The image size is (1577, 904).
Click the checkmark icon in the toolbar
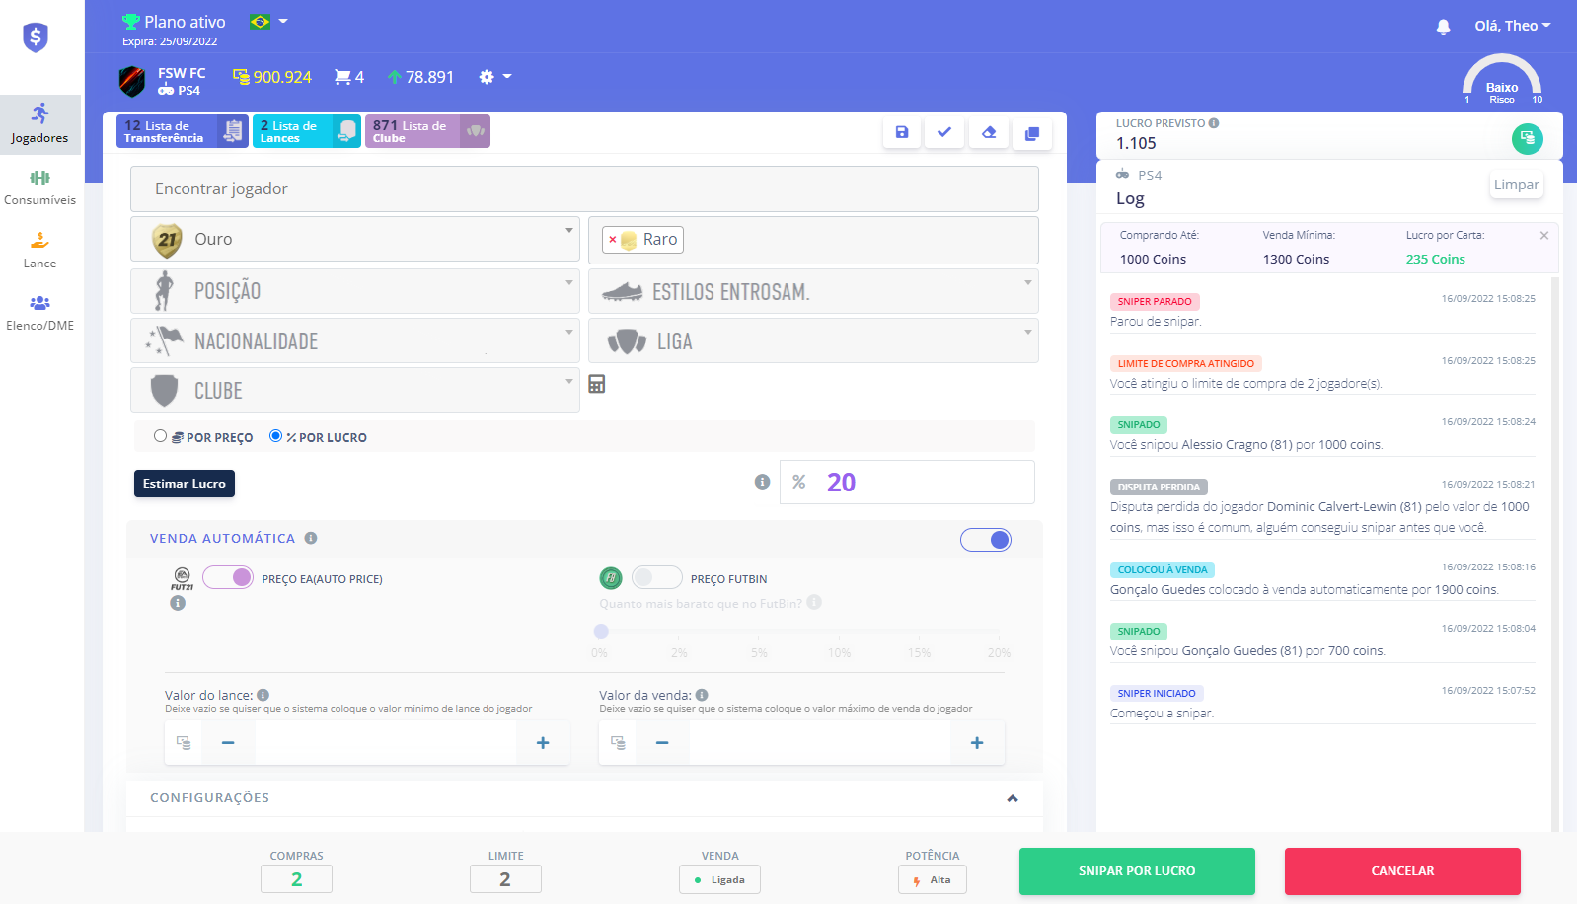click(x=944, y=132)
